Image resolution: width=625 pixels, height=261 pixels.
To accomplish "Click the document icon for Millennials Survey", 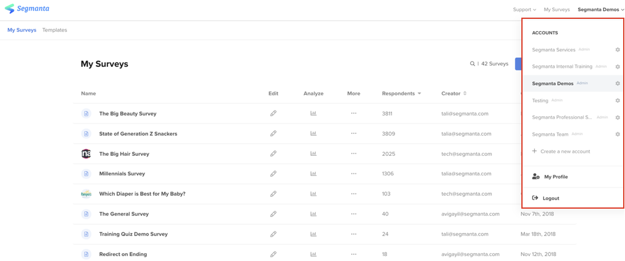I will tap(86, 173).
